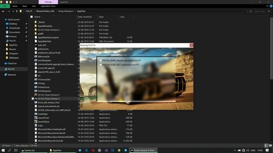Open the Opera browser taskbar icon
The image size is (273, 153).
pos(93,150)
